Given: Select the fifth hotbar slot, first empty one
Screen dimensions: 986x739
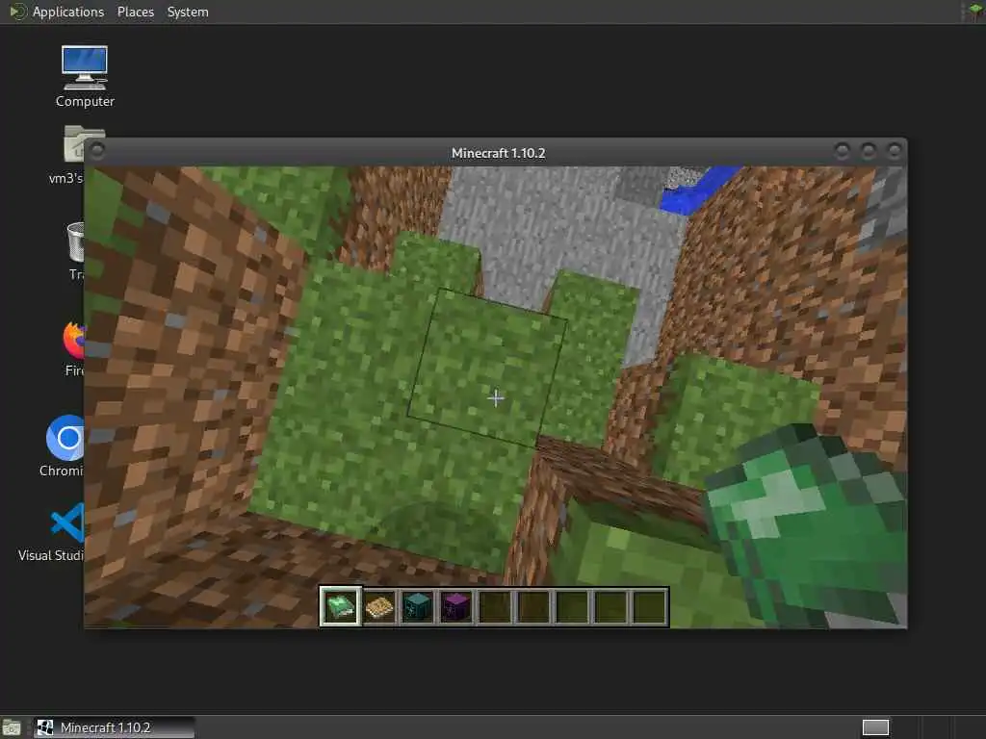Looking at the screenshot, I should [x=495, y=607].
